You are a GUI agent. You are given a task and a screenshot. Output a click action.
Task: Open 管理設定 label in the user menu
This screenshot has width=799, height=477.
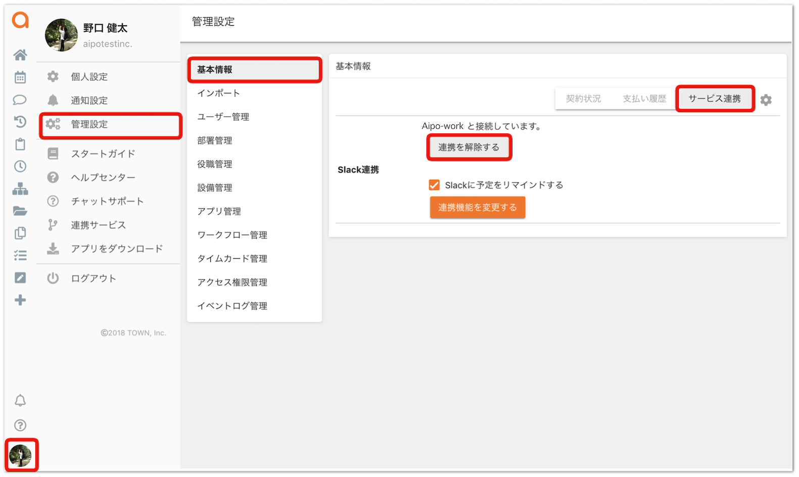89,124
